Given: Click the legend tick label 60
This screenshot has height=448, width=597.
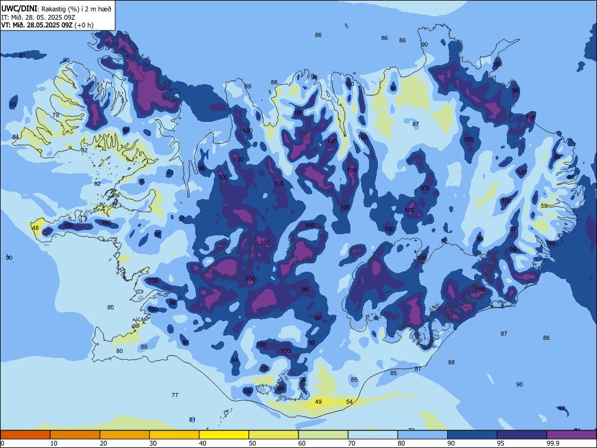Looking at the screenshot, I should [302, 443].
